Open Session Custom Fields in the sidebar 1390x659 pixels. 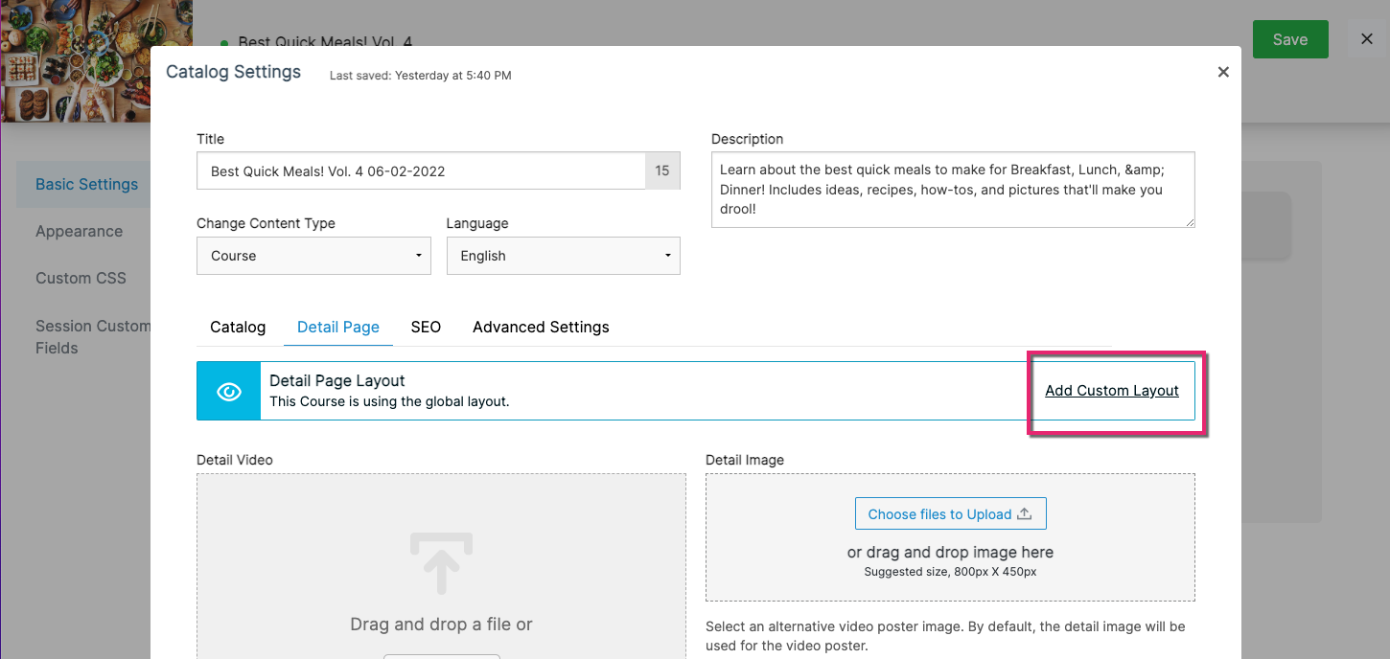point(92,337)
